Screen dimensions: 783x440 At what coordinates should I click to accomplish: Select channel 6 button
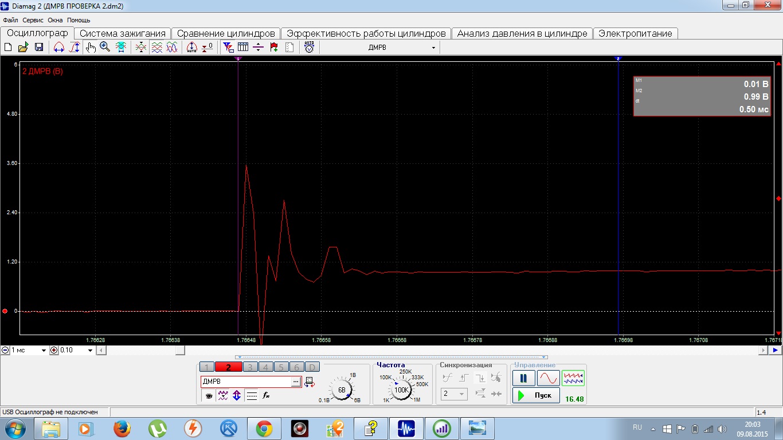[296, 368]
